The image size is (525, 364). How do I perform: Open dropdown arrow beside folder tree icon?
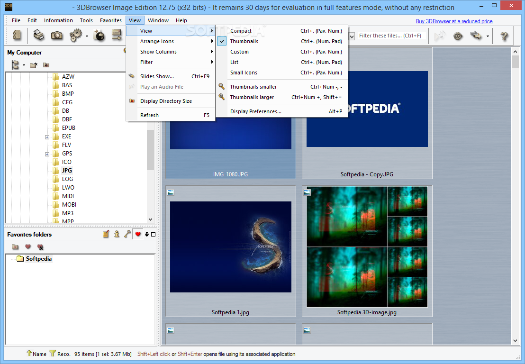(x=24, y=65)
